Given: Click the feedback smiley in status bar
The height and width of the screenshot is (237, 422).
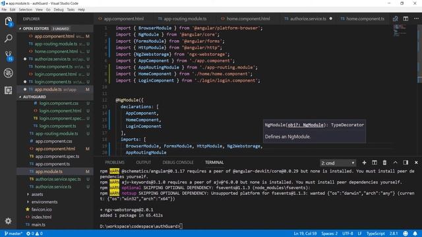Looking at the screenshot, I should point(406,234).
